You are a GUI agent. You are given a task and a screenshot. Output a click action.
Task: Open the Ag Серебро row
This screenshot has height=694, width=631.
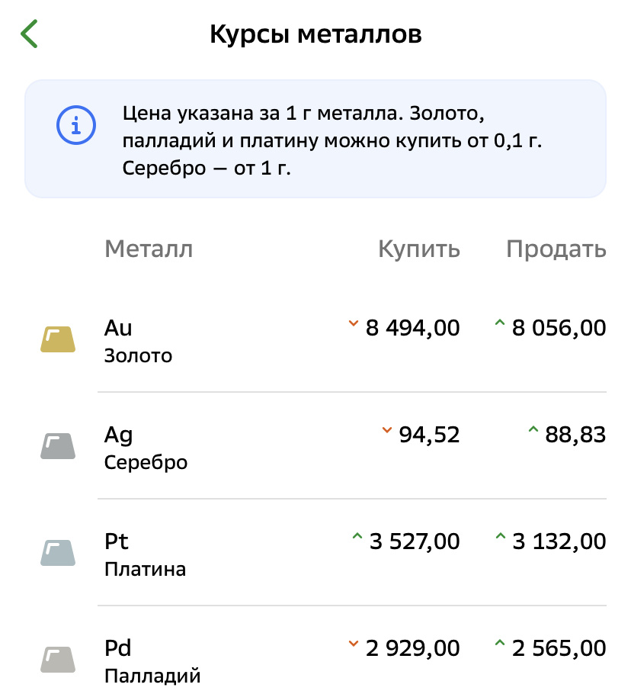click(x=146, y=447)
